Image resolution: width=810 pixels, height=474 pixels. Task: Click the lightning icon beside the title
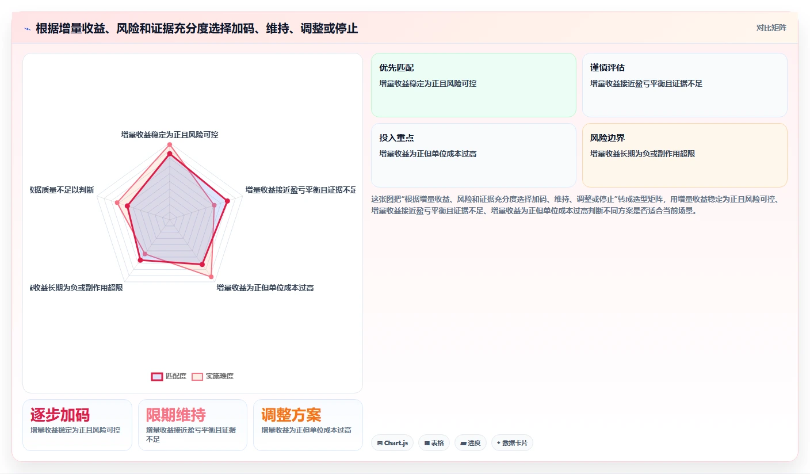[27, 28]
